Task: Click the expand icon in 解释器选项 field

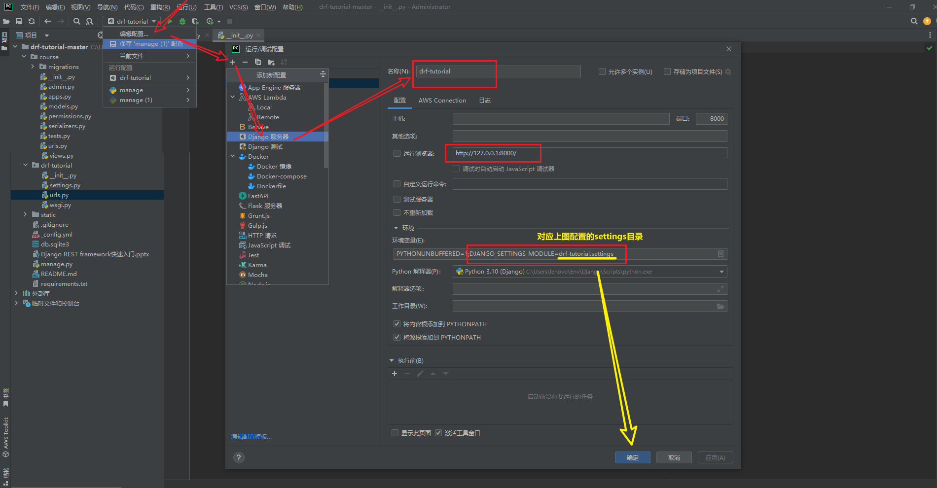Action: (x=721, y=289)
